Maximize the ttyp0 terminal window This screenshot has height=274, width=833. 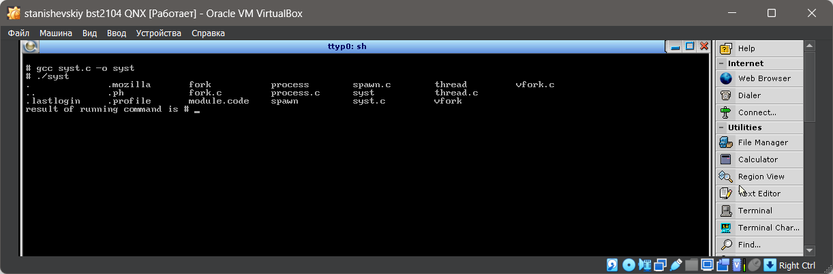click(690, 46)
